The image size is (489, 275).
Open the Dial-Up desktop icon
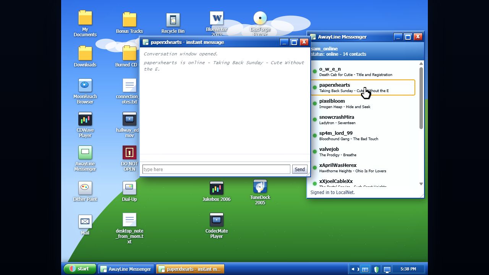pos(130,191)
